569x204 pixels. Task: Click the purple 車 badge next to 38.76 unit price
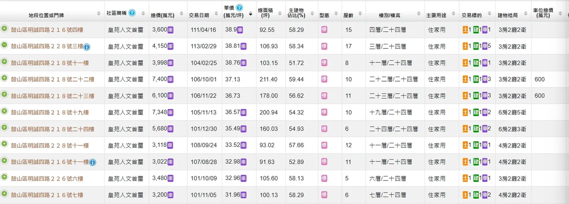244,63
